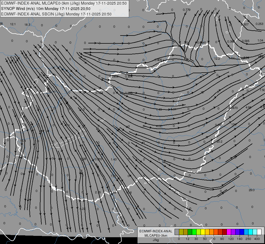
Task: Click the map value '0.779'
Action: click(x=187, y=10)
